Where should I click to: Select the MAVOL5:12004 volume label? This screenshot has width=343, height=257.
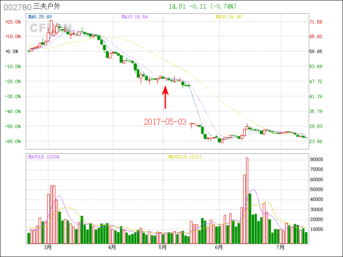click(44, 157)
